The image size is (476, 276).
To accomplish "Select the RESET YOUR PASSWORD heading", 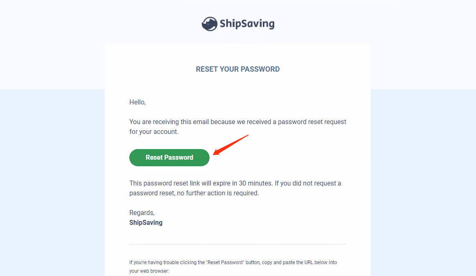I will 238,69.
